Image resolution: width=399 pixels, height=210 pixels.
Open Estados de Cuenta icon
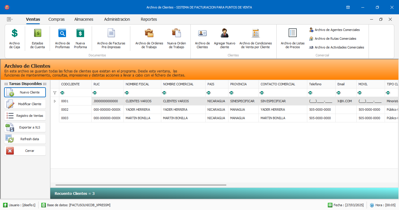pyautogui.click(x=38, y=33)
